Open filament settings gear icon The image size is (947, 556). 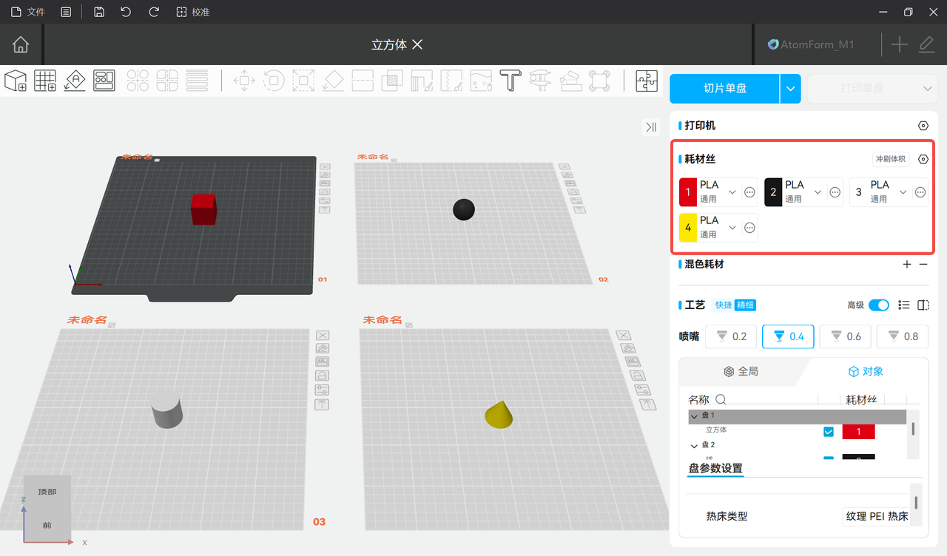(923, 159)
